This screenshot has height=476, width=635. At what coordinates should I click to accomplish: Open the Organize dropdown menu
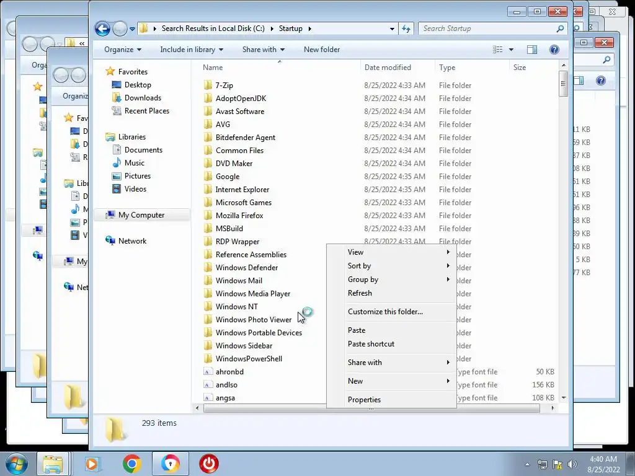tap(123, 50)
